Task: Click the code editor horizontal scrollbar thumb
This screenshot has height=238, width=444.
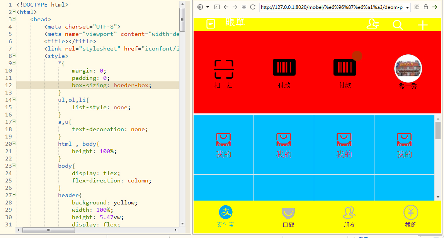Action: (x=49, y=230)
